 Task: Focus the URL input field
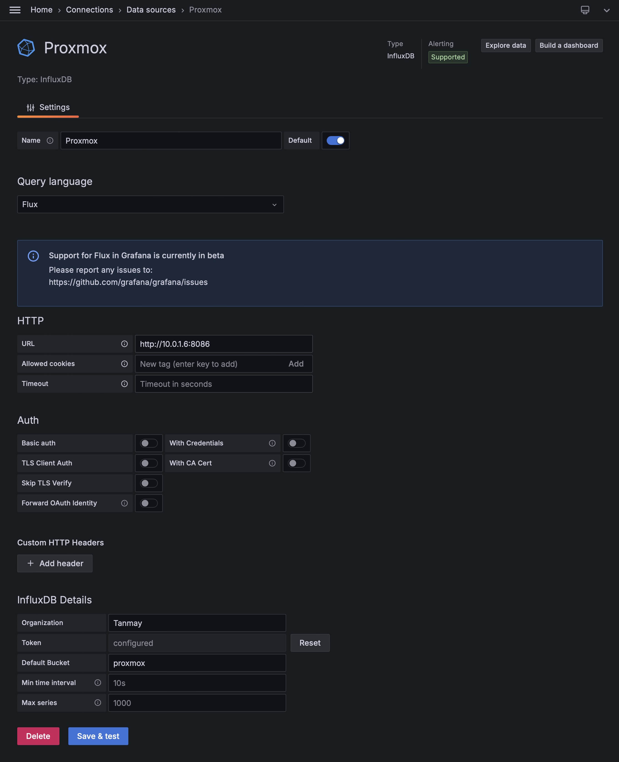pyautogui.click(x=224, y=344)
